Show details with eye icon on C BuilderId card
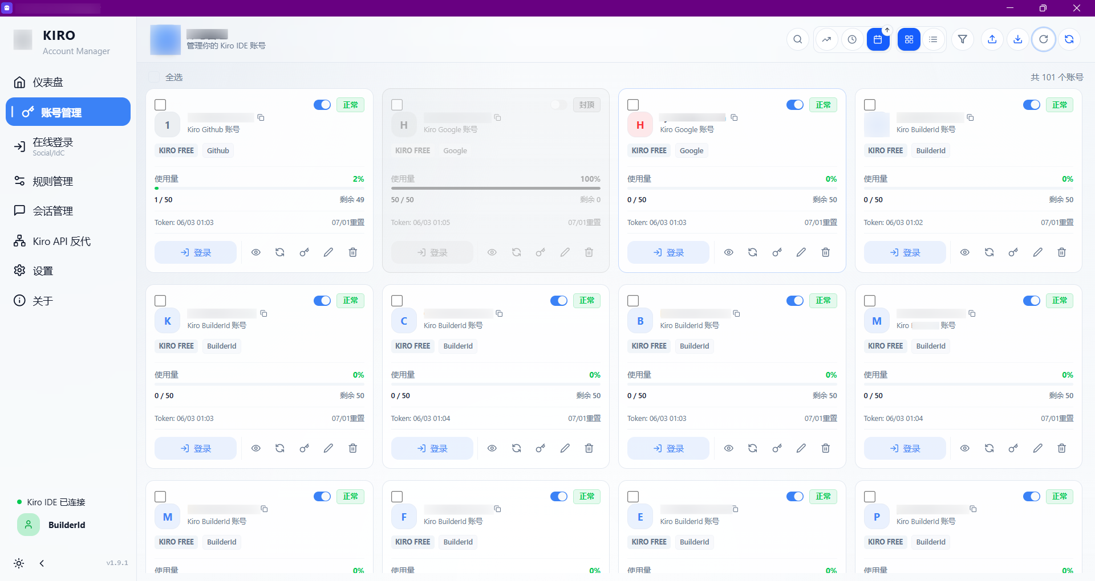The height and width of the screenshot is (581, 1095). 492,448
